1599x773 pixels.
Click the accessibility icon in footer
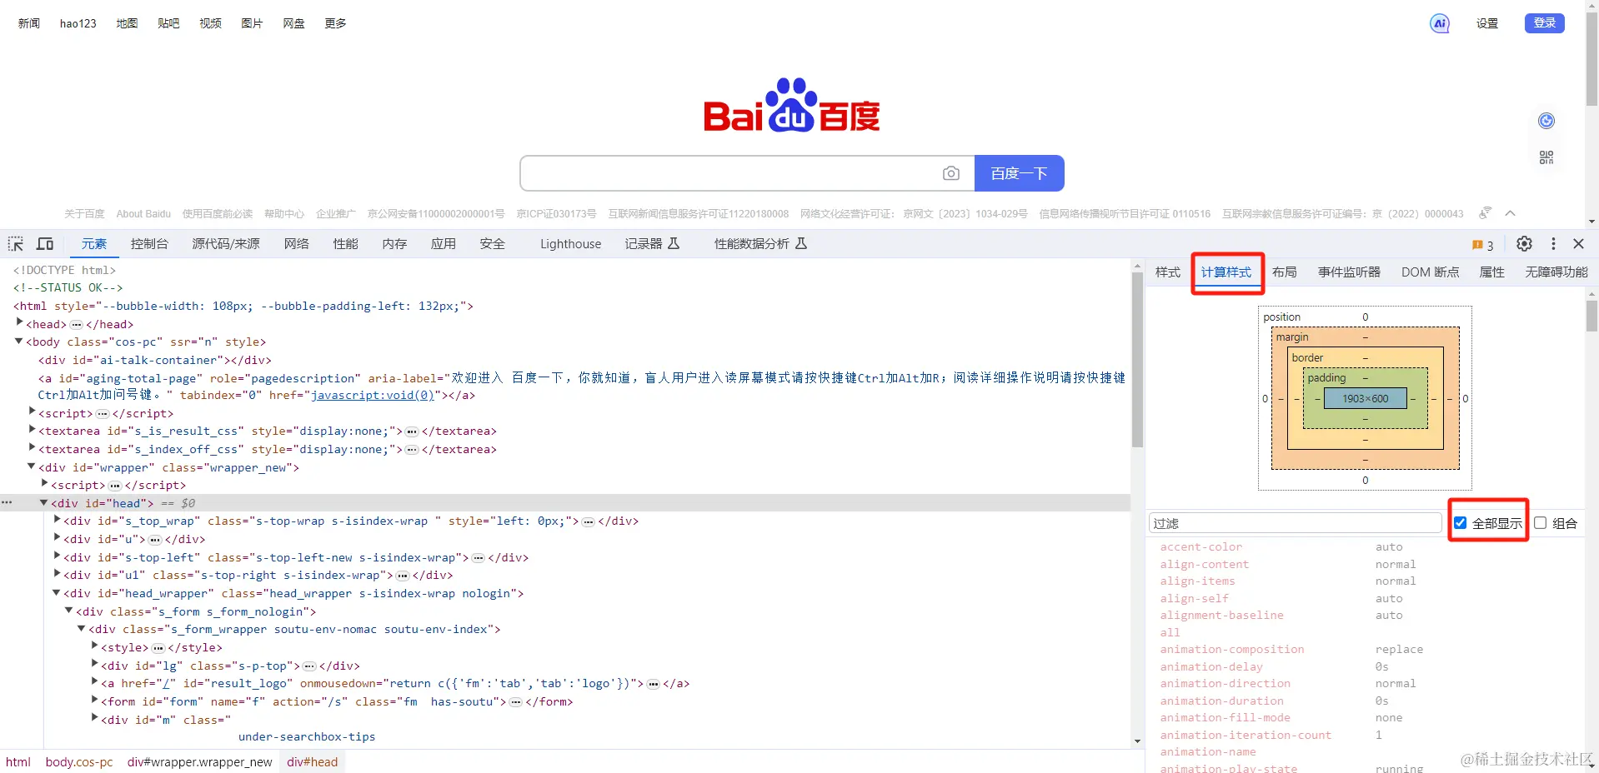(x=1485, y=213)
